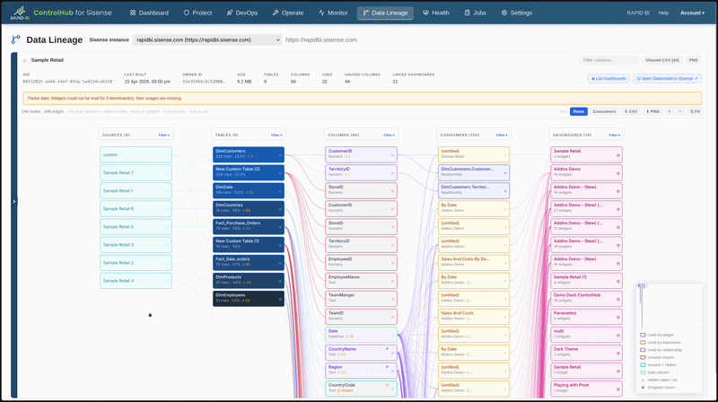Click the Fit view button

point(695,111)
